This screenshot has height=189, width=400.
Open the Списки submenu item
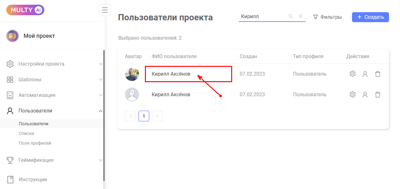point(26,133)
